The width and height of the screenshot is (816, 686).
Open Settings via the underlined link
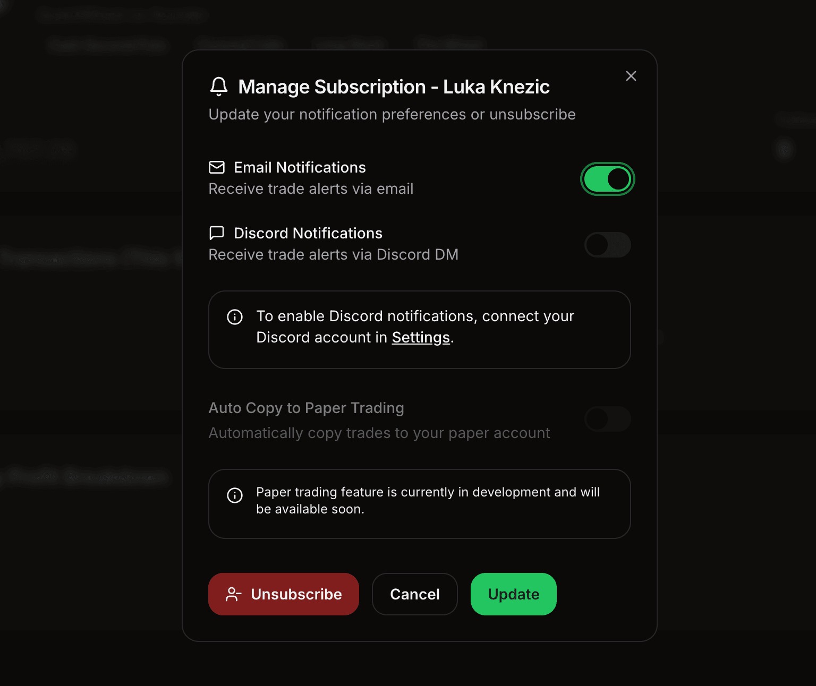click(420, 337)
